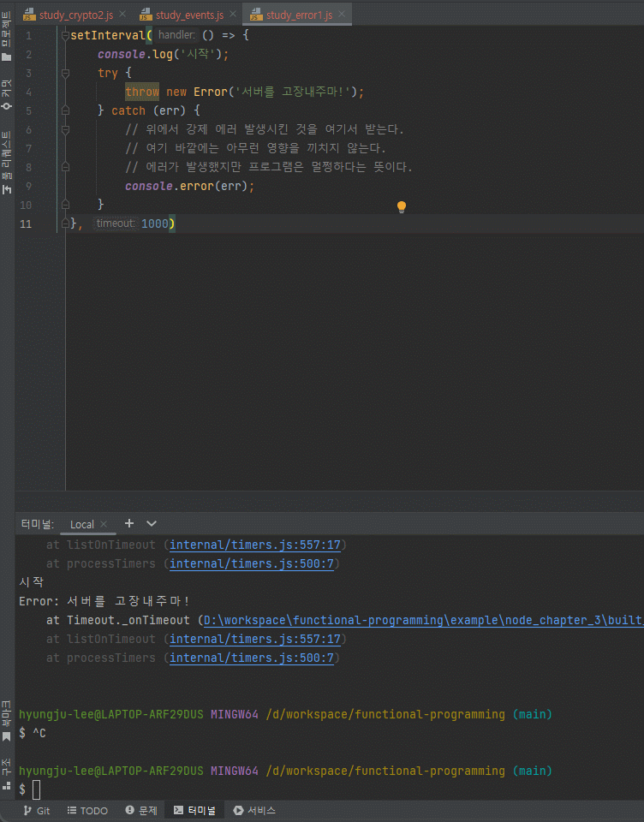Open the TODO tool window
This screenshot has width=644, height=822.
point(87,810)
